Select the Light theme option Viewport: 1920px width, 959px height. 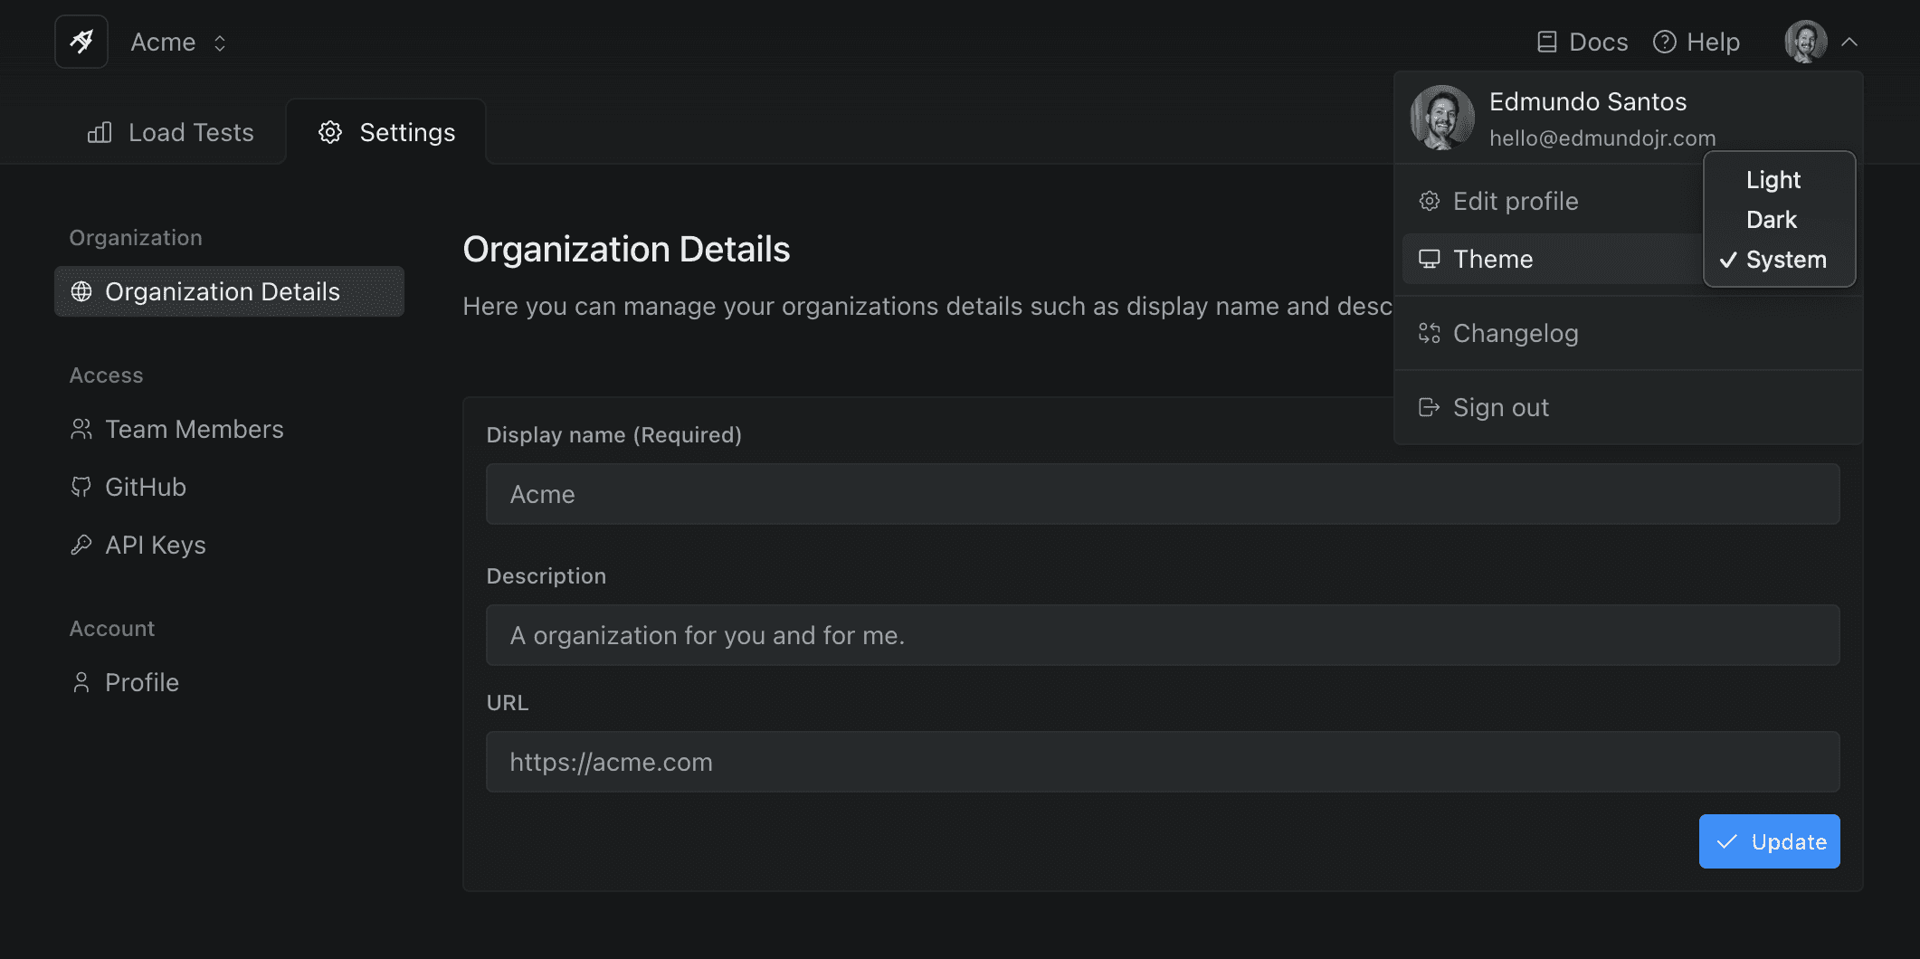pos(1772,180)
